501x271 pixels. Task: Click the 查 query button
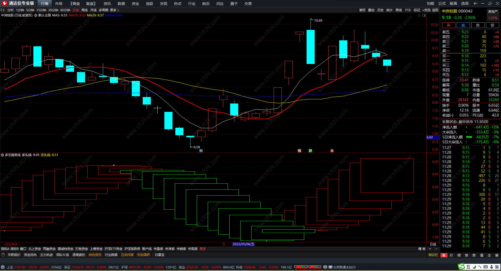(x=478, y=25)
